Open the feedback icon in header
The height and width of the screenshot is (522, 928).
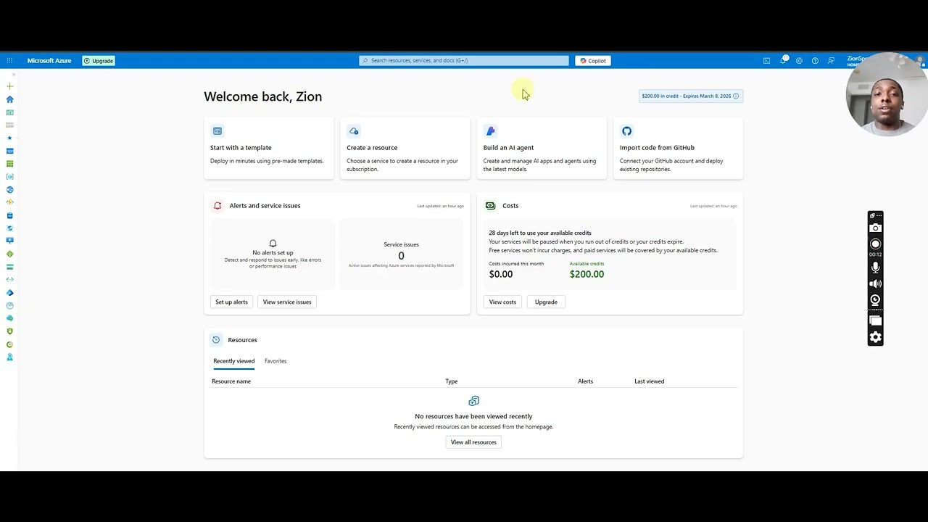pyautogui.click(x=831, y=61)
